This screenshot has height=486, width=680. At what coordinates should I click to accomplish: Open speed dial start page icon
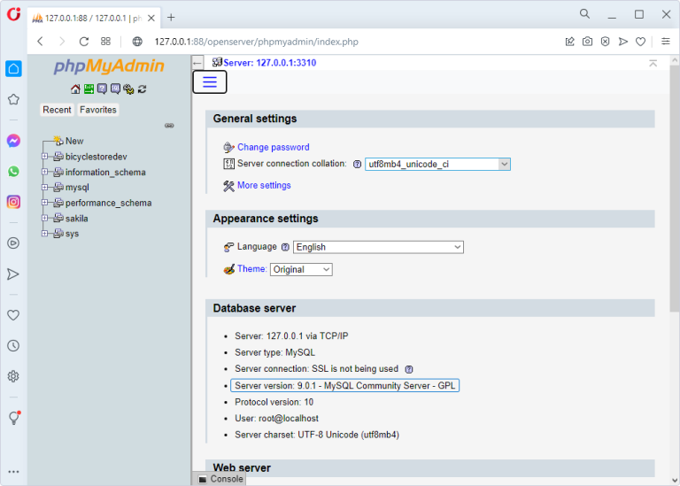point(106,42)
